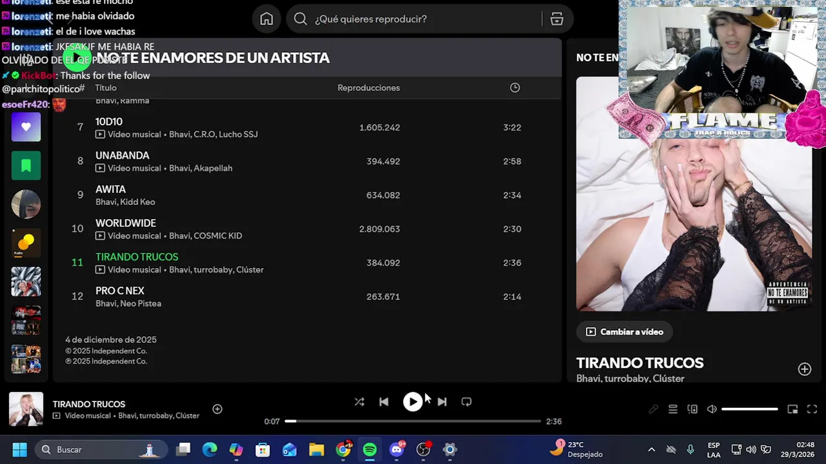Toggle repeat mode
This screenshot has width=826, height=464.
click(x=467, y=401)
